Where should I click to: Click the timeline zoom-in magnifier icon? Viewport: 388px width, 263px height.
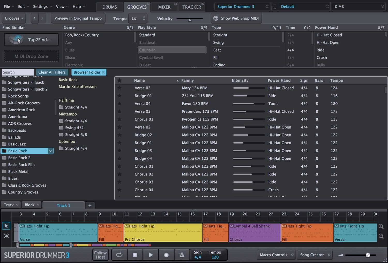tap(381, 226)
